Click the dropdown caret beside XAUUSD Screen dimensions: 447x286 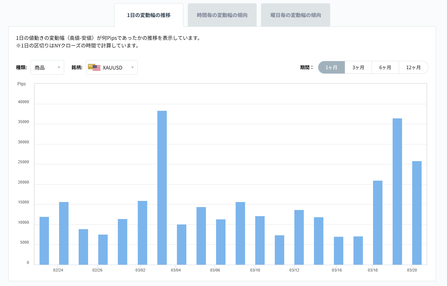(x=133, y=67)
